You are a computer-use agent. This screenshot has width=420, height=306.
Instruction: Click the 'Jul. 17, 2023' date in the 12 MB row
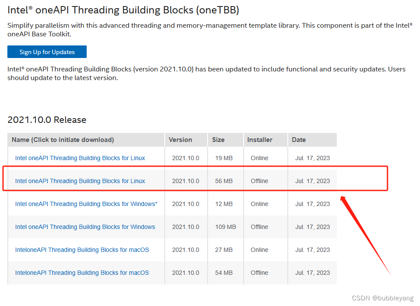[313, 204]
